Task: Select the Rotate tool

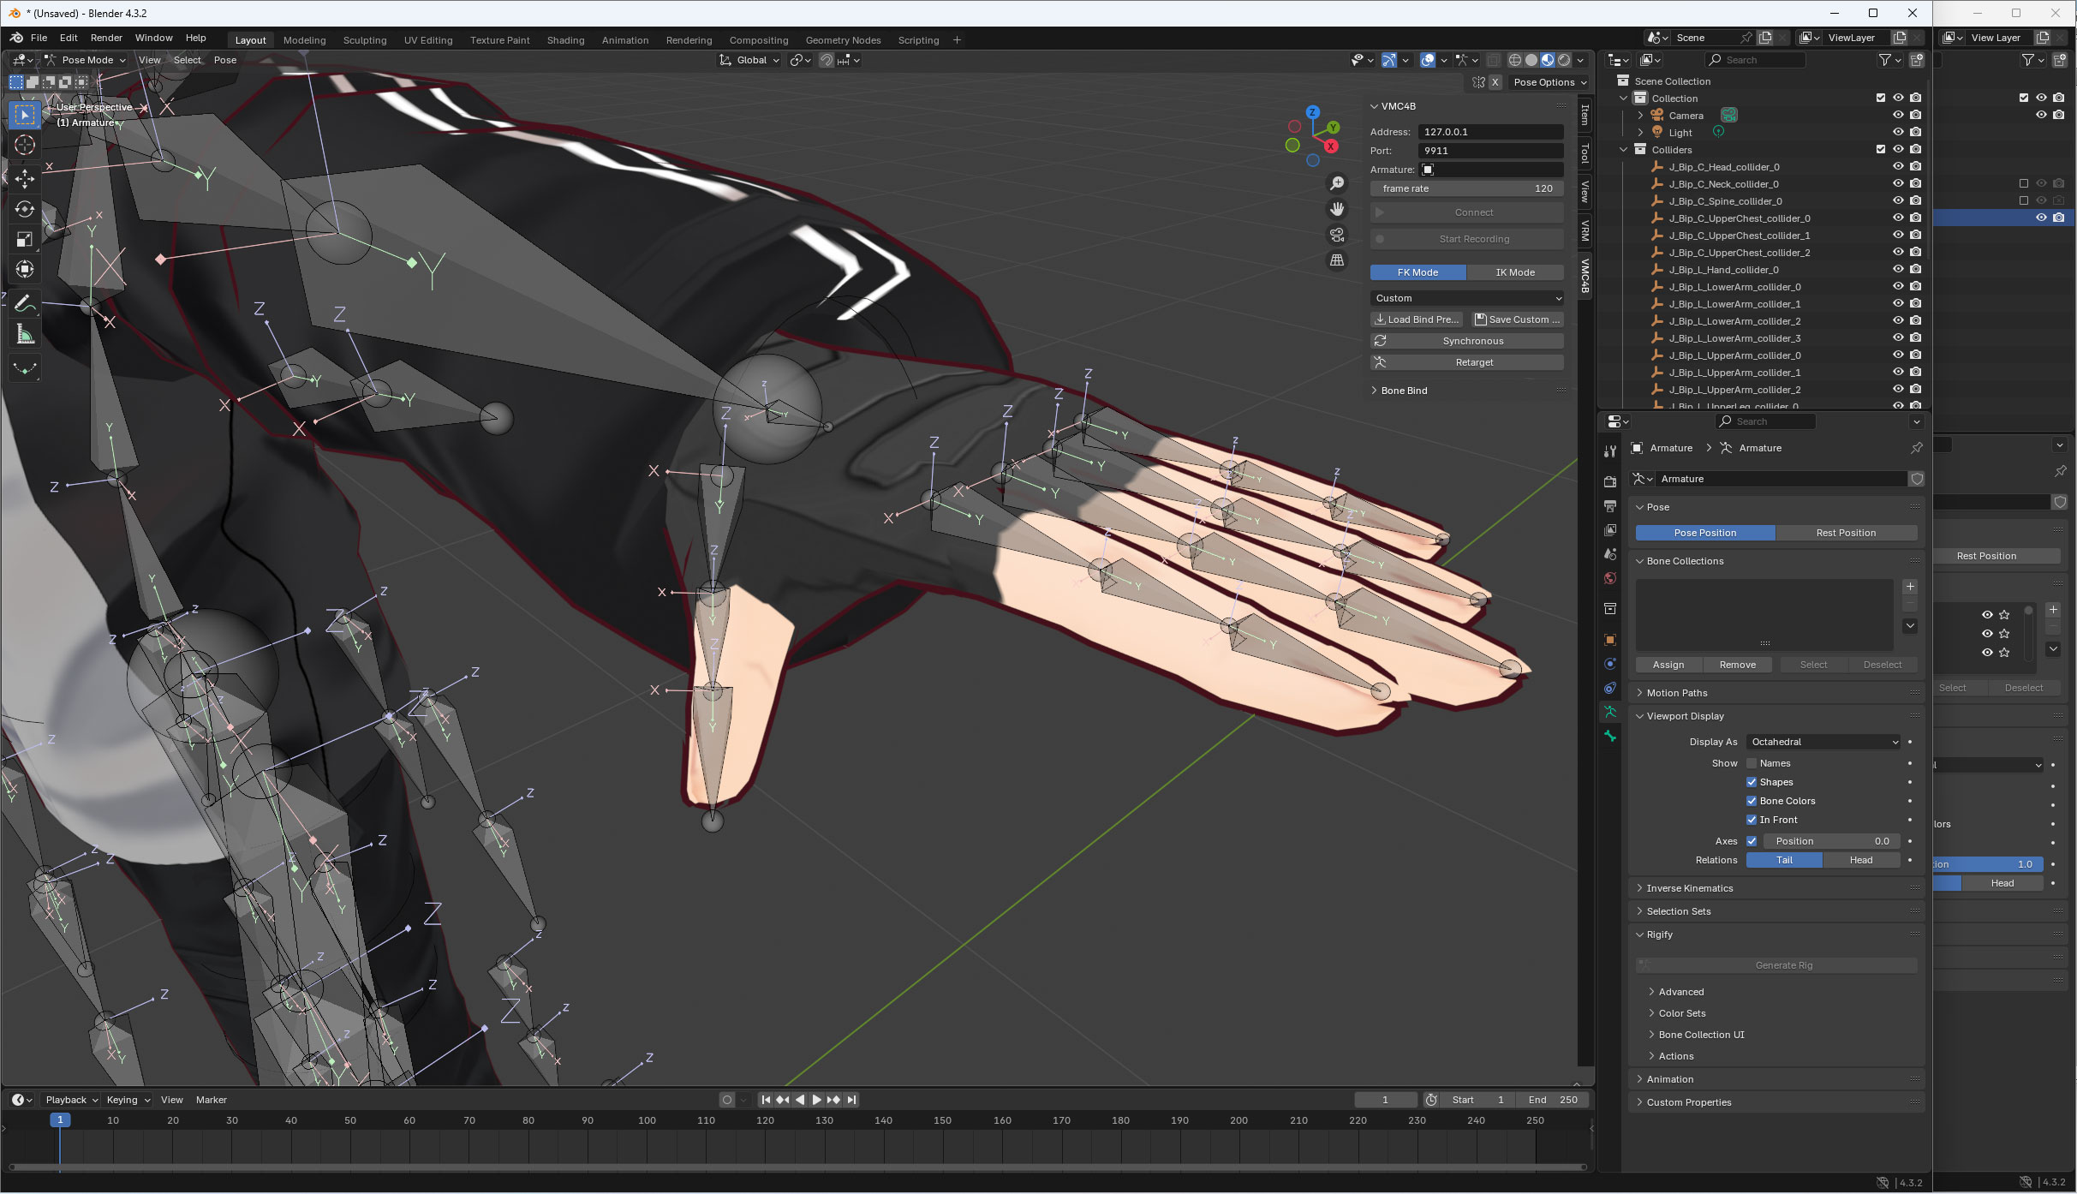Action: tap(25, 209)
